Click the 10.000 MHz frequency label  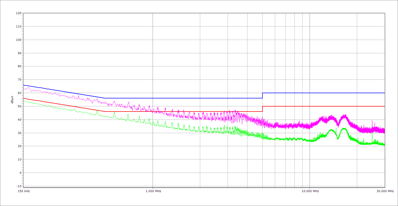(x=310, y=191)
